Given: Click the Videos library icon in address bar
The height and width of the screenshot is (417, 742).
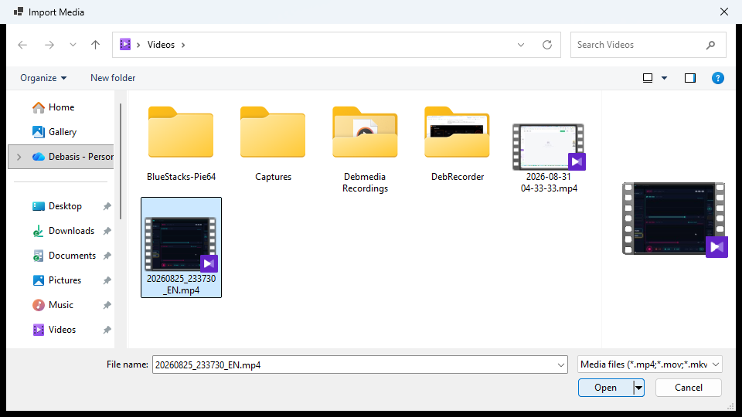Looking at the screenshot, I should pyautogui.click(x=125, y=45).
